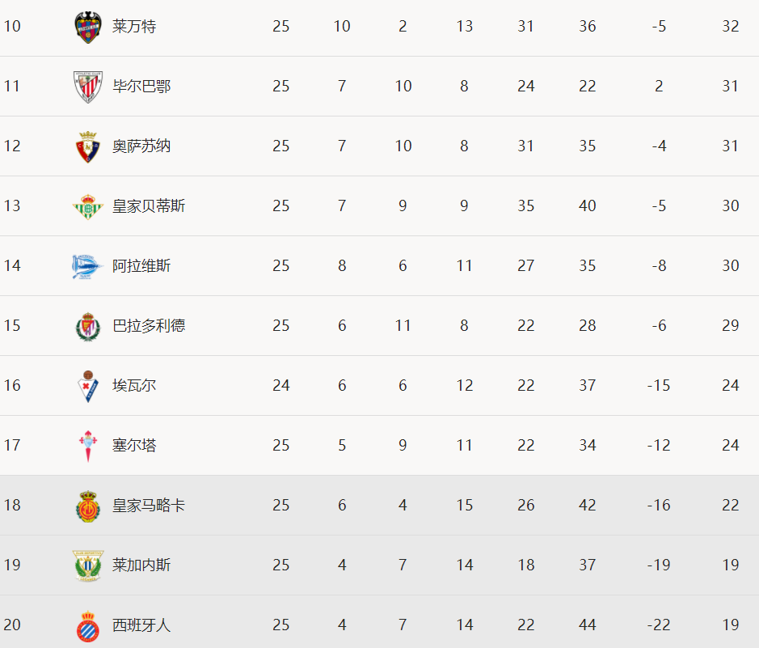This screenshot has width=759, height=648.
Task: Click the Athletic Bilbao crest icon
Action: [x=87, y=87]
